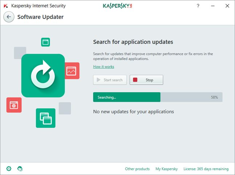This screenshot has width=235, height=175.
Task: Stop the update search
Action: pyautogui.click(x=146, y=80)
